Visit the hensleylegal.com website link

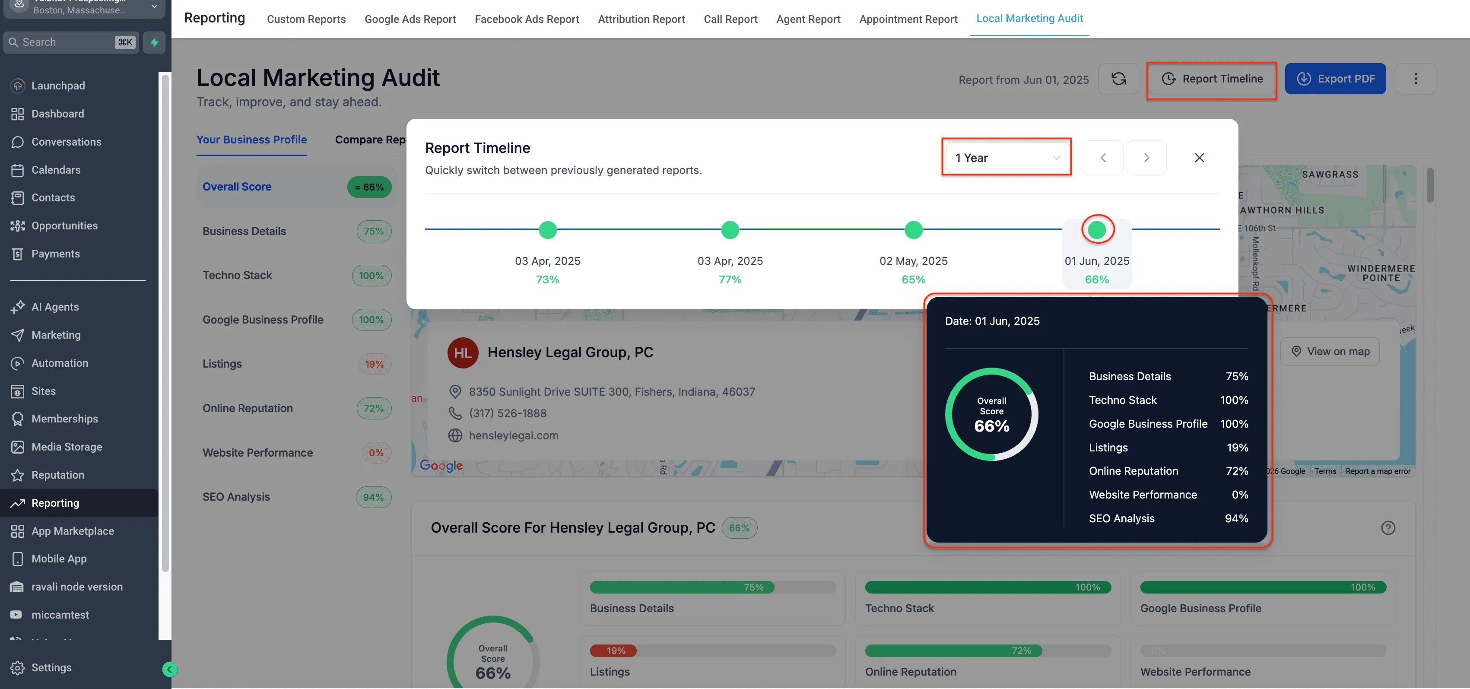click(513, 435)
